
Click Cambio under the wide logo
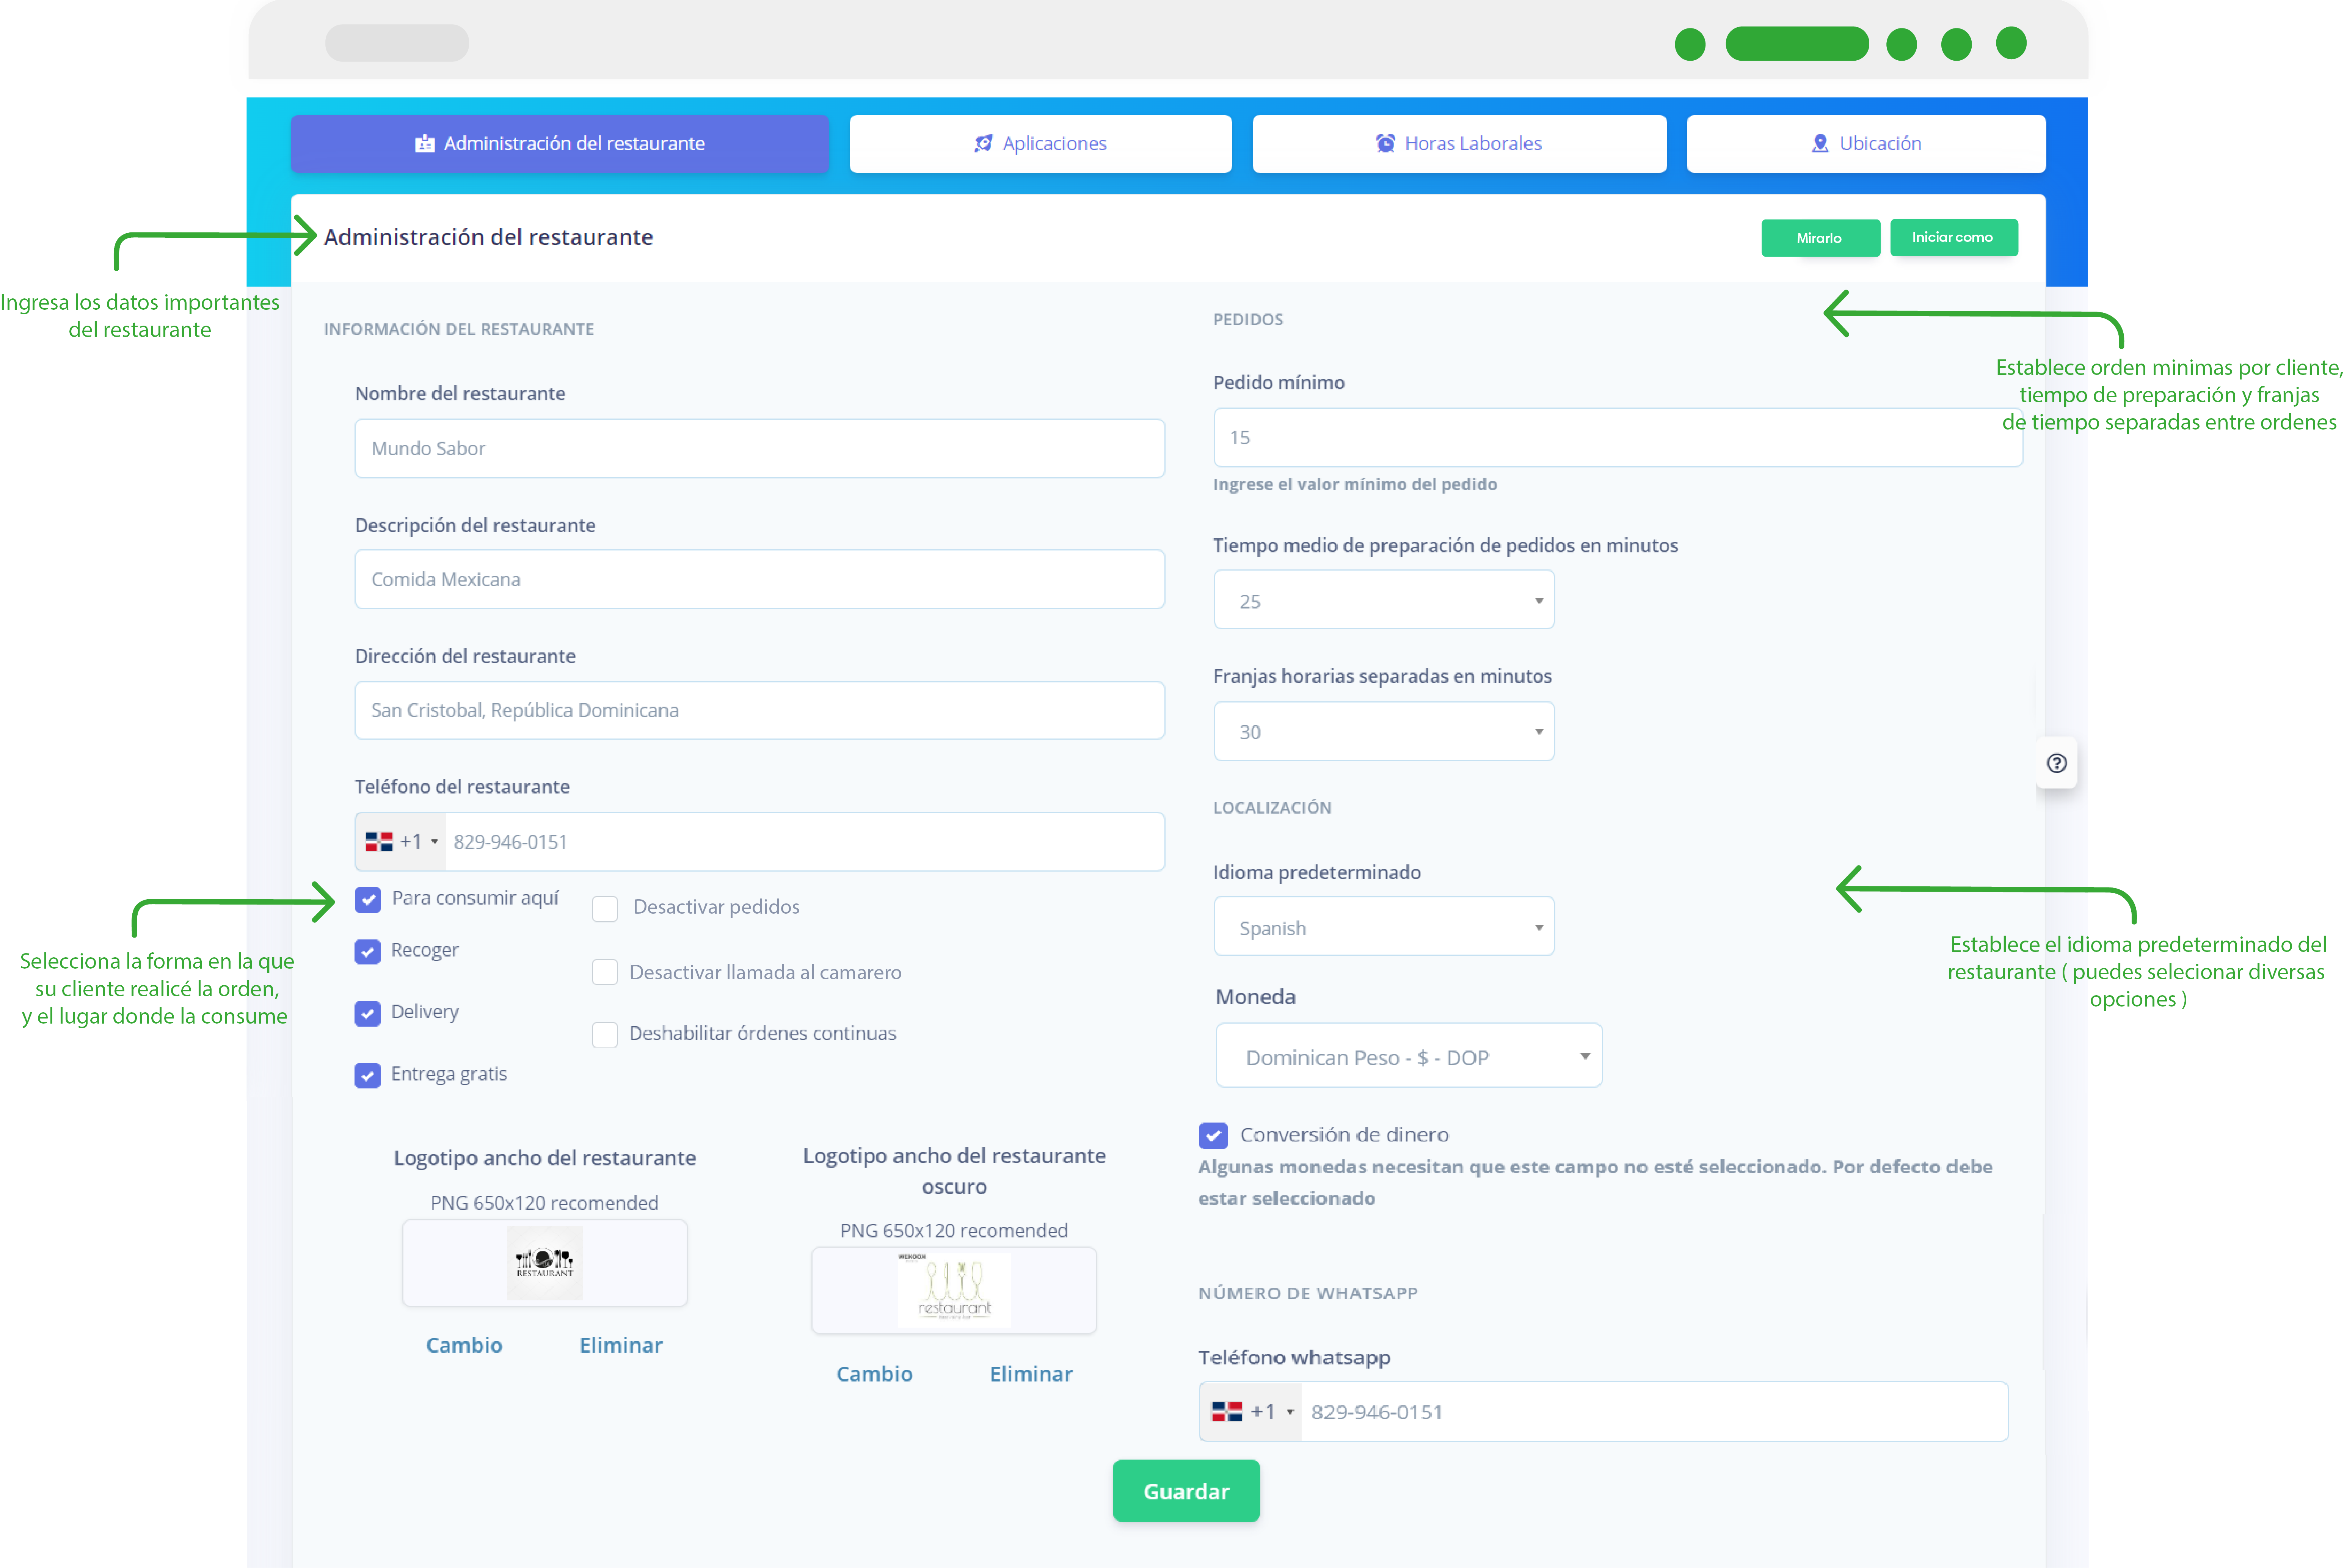464,1345
